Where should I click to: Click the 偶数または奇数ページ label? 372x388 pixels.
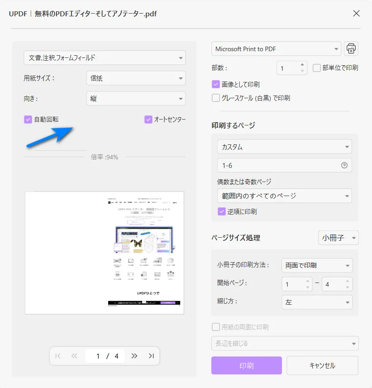pos(244,182)
